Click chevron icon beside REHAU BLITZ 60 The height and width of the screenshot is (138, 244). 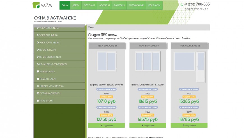(38, 50)
